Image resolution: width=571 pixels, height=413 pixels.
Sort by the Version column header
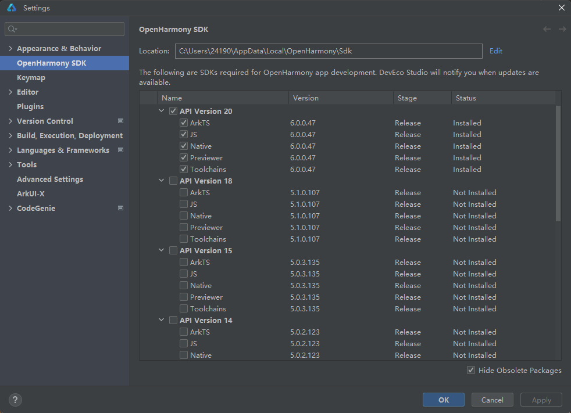(341, 98)
